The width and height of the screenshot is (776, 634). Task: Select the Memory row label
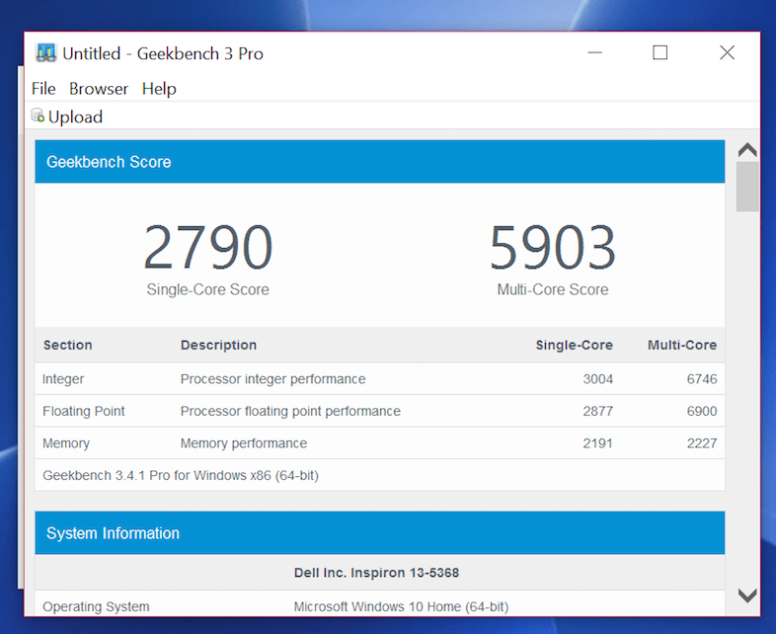(x=66, y=443)
